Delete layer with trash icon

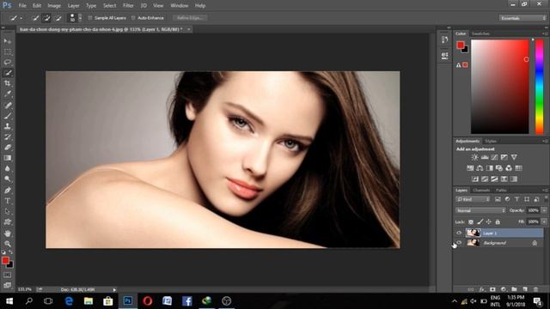[x=535, y=289]
